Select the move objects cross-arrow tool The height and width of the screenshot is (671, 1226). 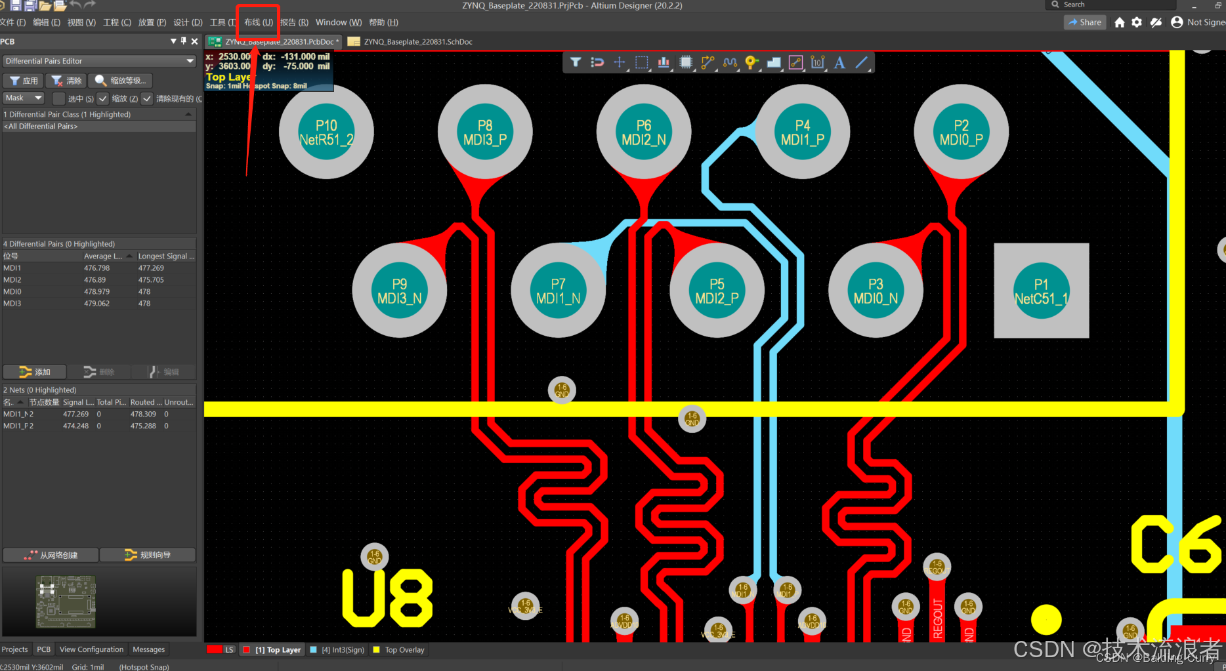click(619, 62)
